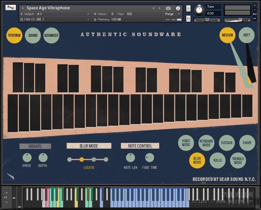Select the SOFT mallet
This screenshot has width=261, height=210.
(x=246, y=36)
